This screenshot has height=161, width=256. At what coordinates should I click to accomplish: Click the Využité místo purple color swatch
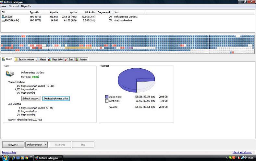(x=107, y=97)
